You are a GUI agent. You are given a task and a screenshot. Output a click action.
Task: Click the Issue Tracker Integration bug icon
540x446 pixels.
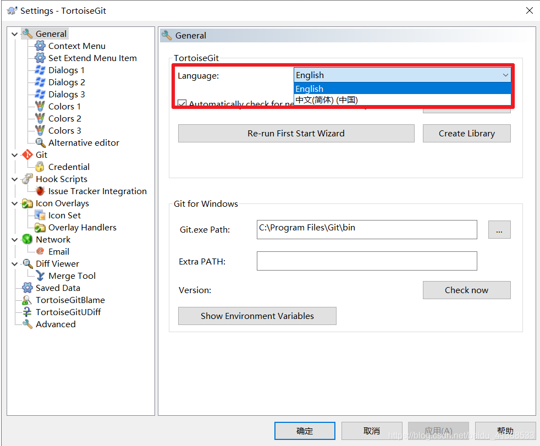[40, 191]
